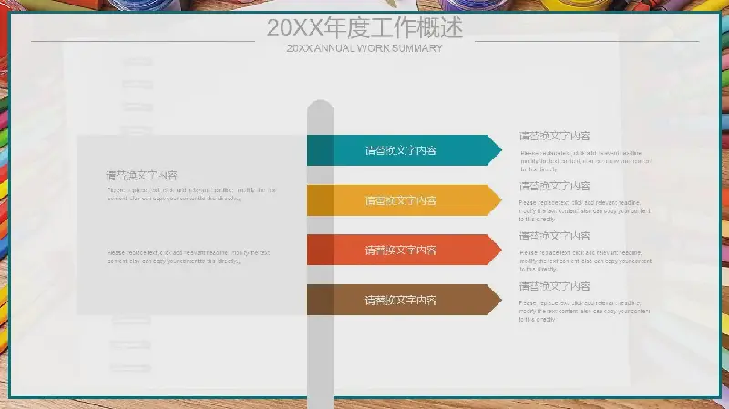Screen dimensions: 729x409
Task: Select the yellow arrow banner
Action: [402, 200]
